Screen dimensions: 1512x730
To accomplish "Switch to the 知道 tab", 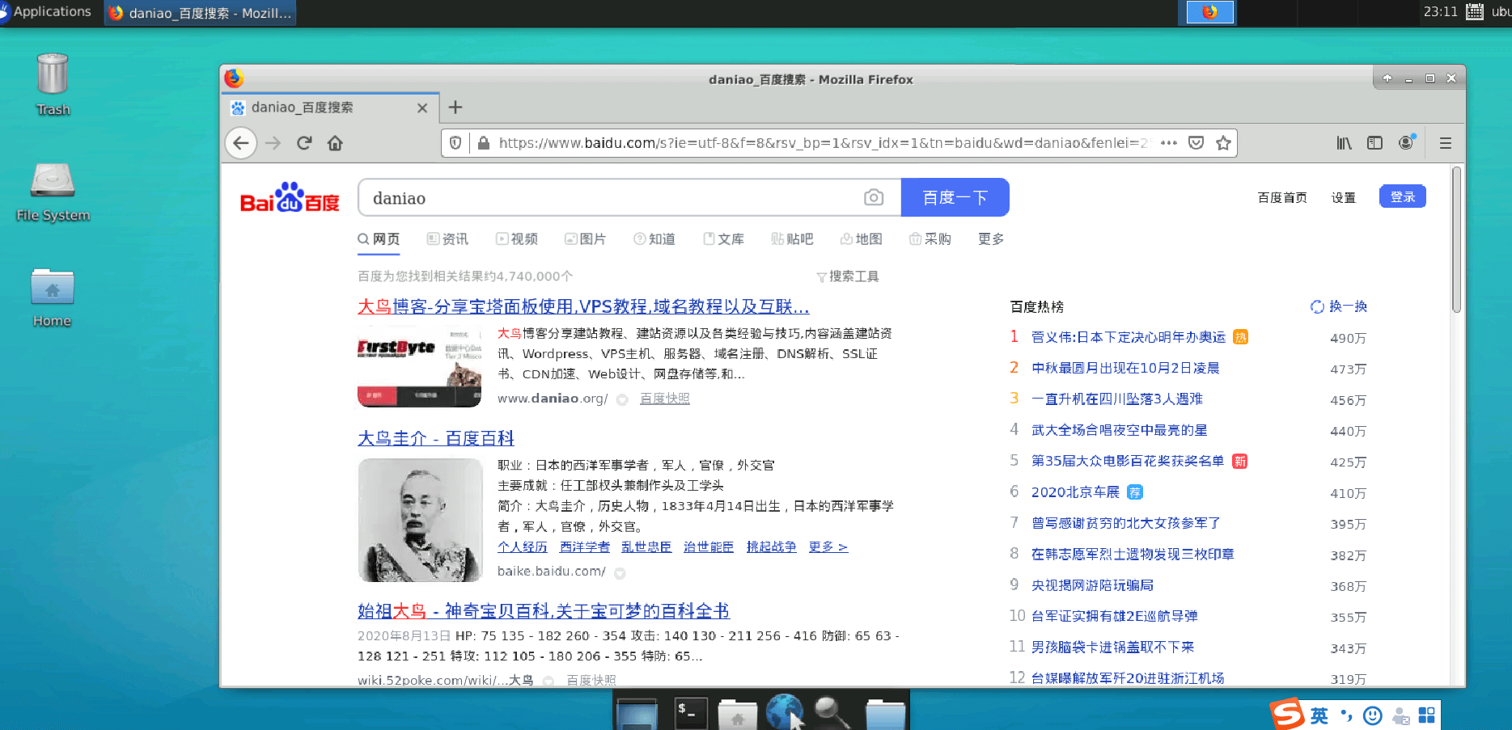I will click(x=654, y=239).
